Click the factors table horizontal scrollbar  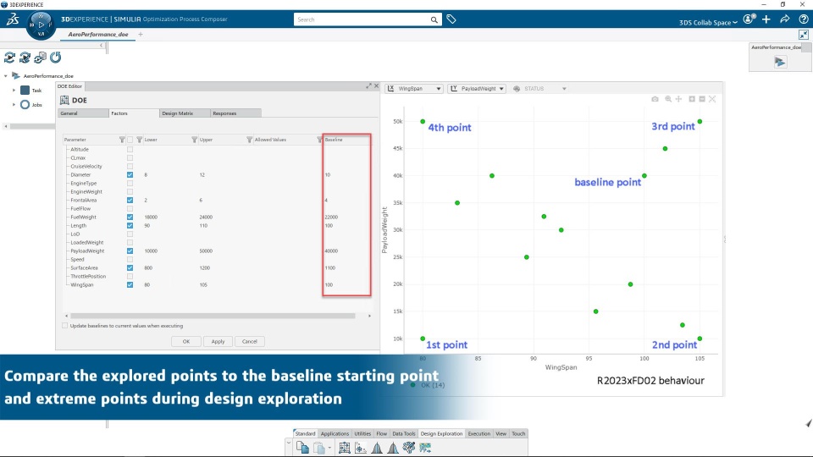pyautogui.click(x=213, y=316)
